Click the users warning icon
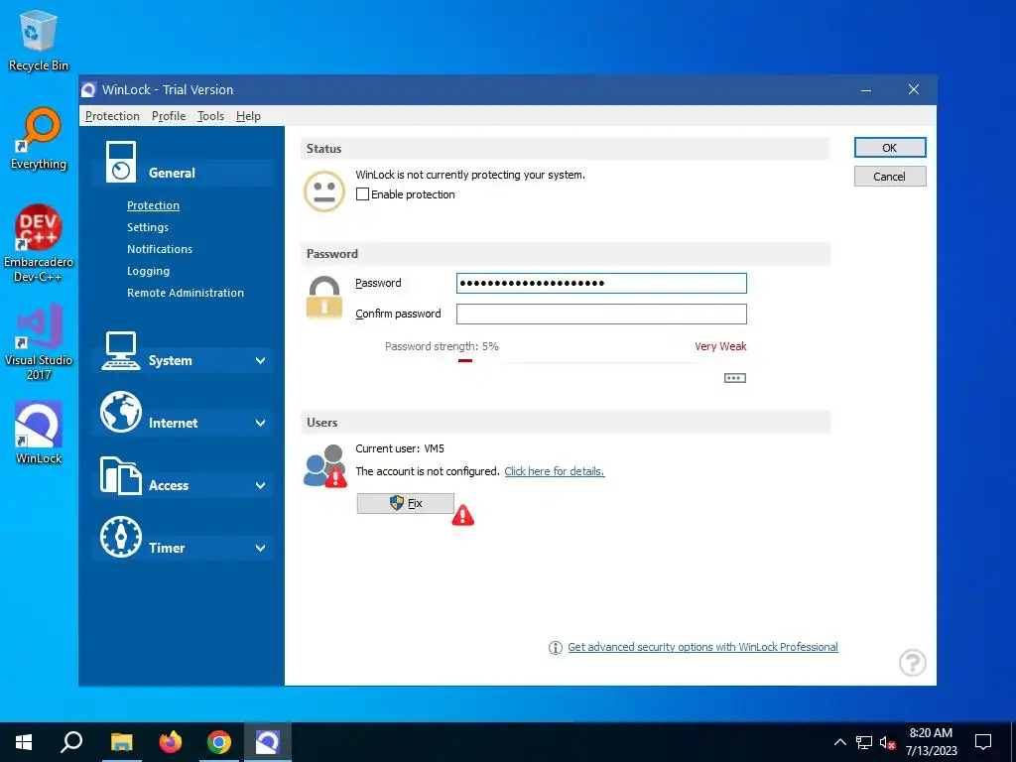Viewport: 1016px width, 762px height. point(325,466)
